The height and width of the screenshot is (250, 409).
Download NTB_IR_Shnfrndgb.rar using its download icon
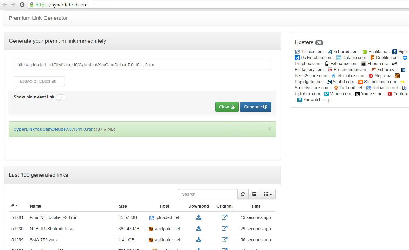tap(199, 228)
